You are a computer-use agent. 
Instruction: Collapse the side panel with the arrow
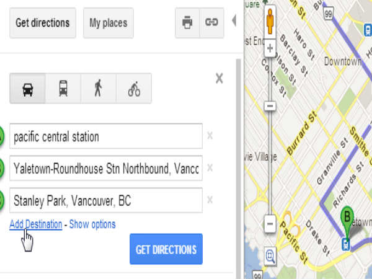(234, 20)
